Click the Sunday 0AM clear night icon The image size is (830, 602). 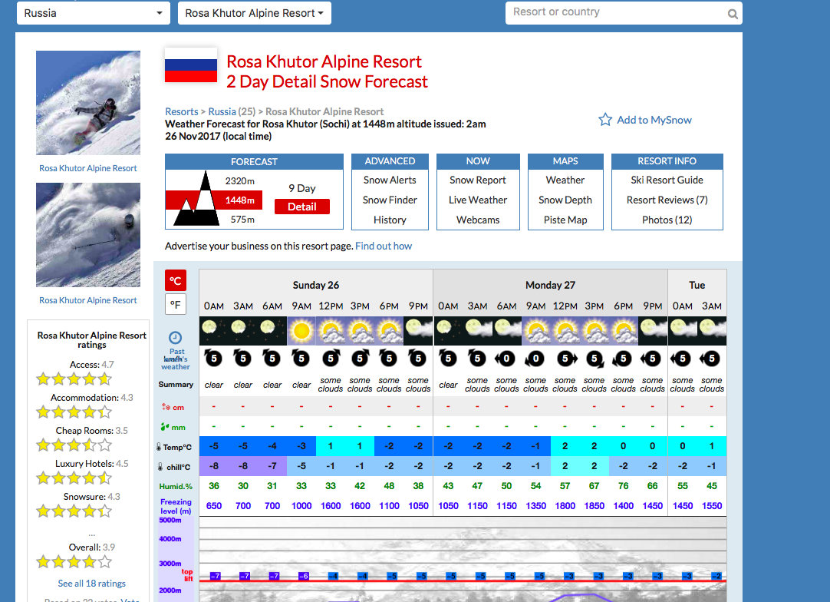click(214, 331)
